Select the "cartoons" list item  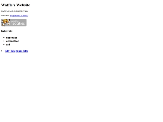pos(12,38)
